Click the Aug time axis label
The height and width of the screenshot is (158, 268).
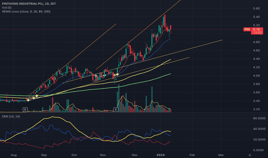(x=14, y=155)
